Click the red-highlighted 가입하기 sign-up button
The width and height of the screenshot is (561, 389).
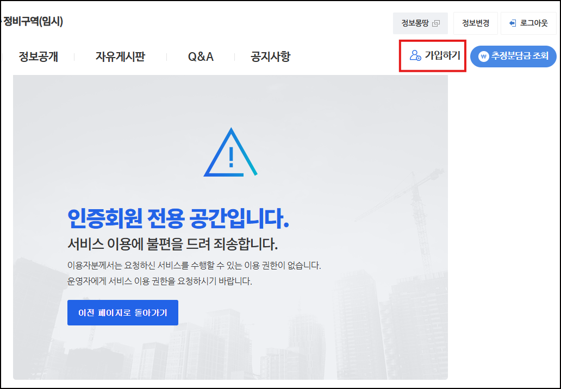click(432, 56)
